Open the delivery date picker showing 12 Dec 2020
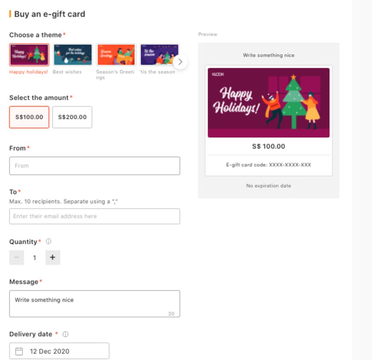Image resolution: width=372 pixels, height=360 pixels. (x=59, y=350)
